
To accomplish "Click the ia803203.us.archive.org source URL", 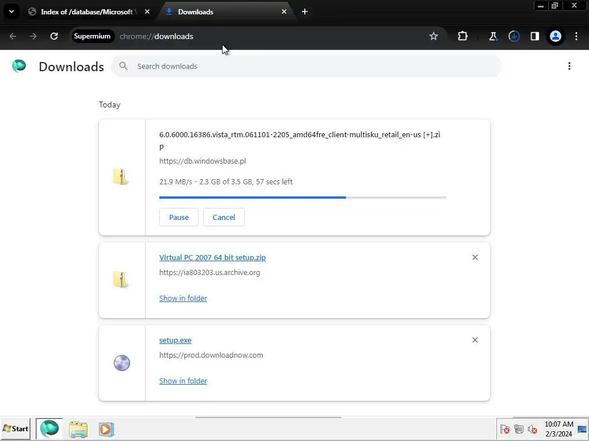I will [209, 273].
